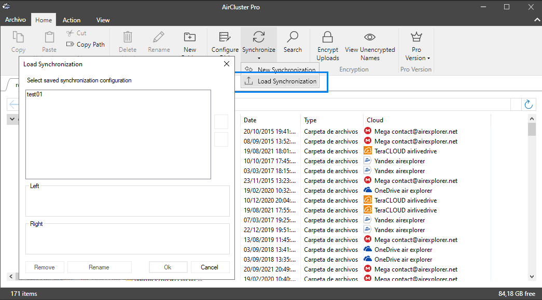The height and width of the screenshot is (300, 542).
Task: Click the View Unencrypted Names eye icon
Action: [x=370, y=37]
